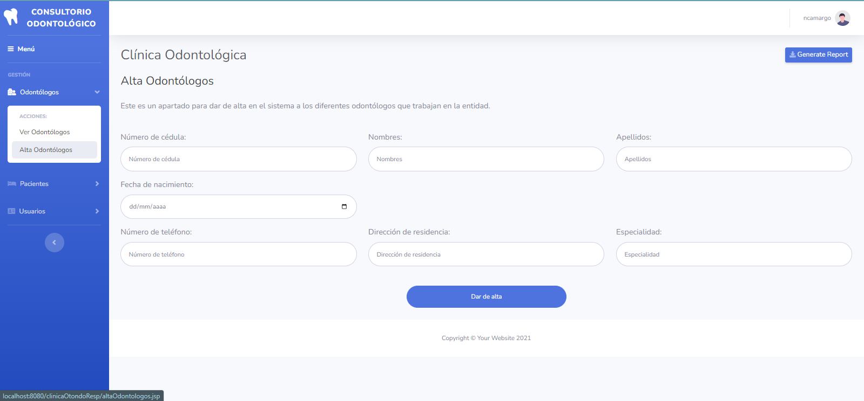
Task: Click the GESTIÓN sidebar heading
Action: [19, 75]
